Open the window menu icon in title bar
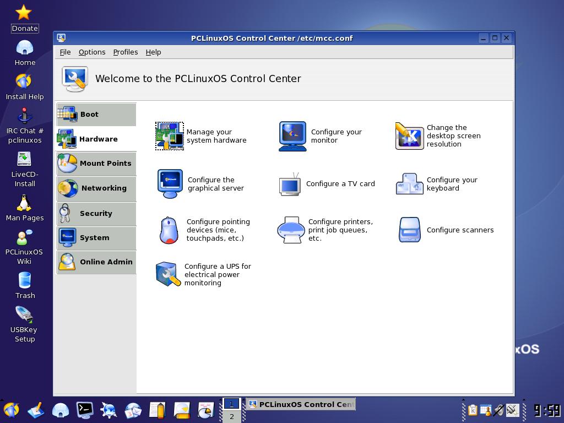Image resolution: width=564 pixels, height=423 pixels. pyautogui.click(x=61, y=38)
